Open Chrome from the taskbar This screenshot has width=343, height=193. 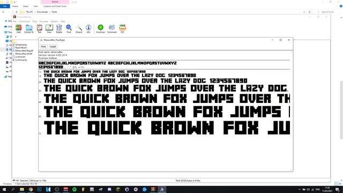(31, 189)
